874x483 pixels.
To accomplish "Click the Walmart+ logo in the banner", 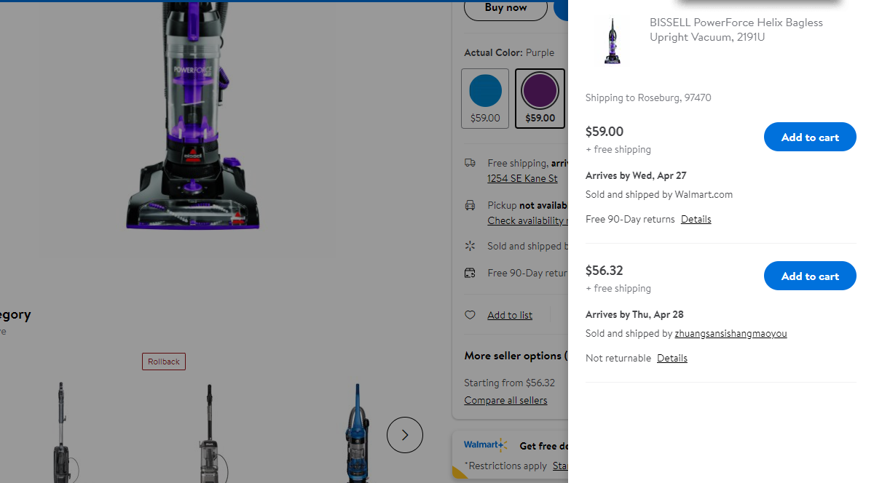I will pyautogui.click(x=485, y=444).
